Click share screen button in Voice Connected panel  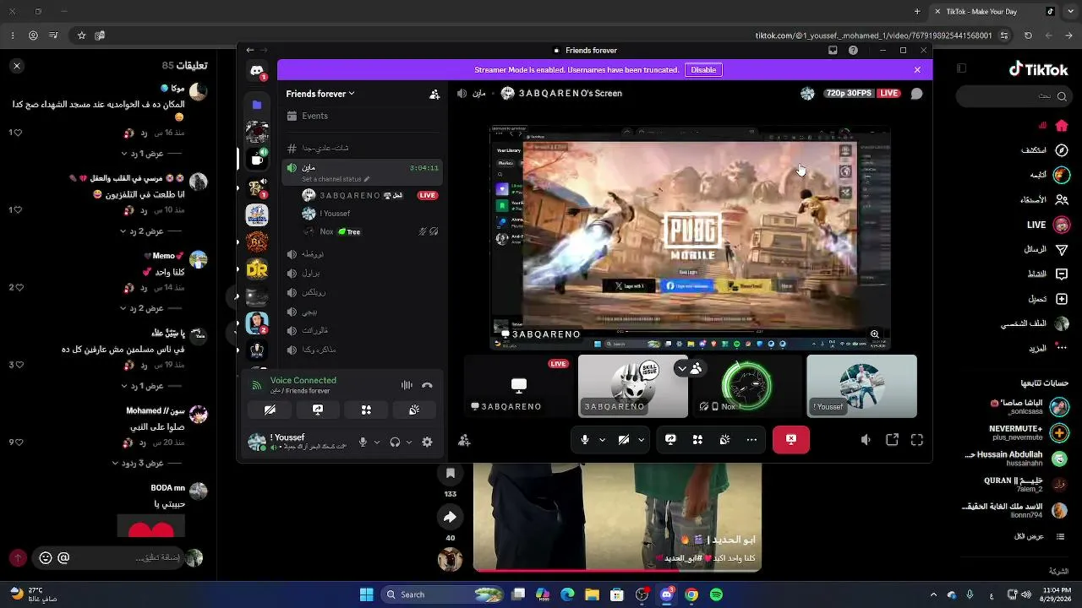point(318,410)
